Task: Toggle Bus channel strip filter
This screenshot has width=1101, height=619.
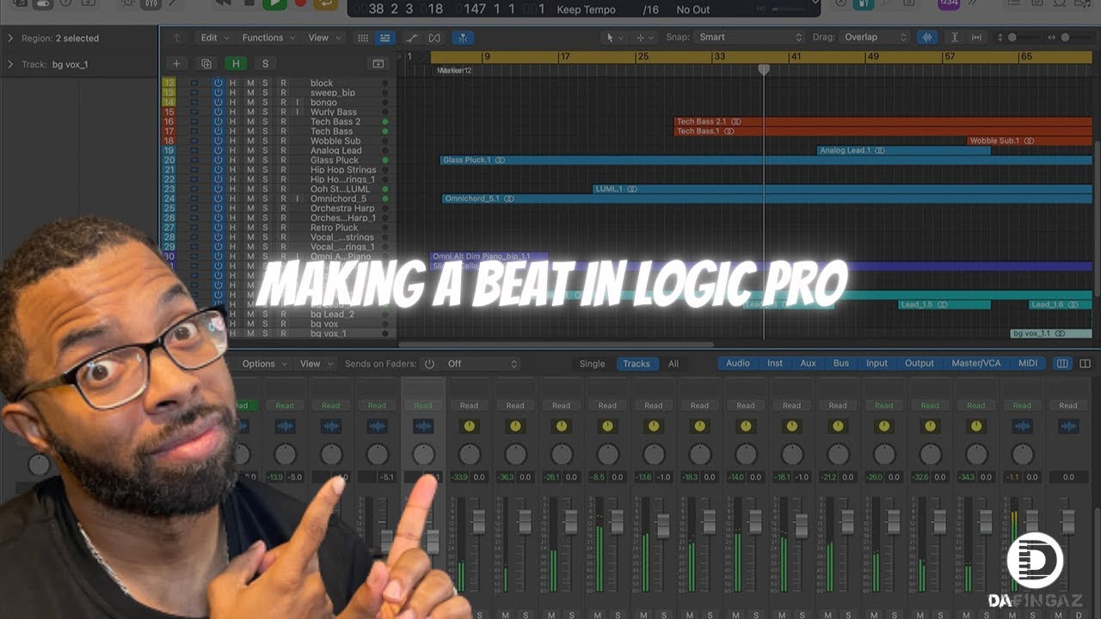Action: tap(841, 364)
